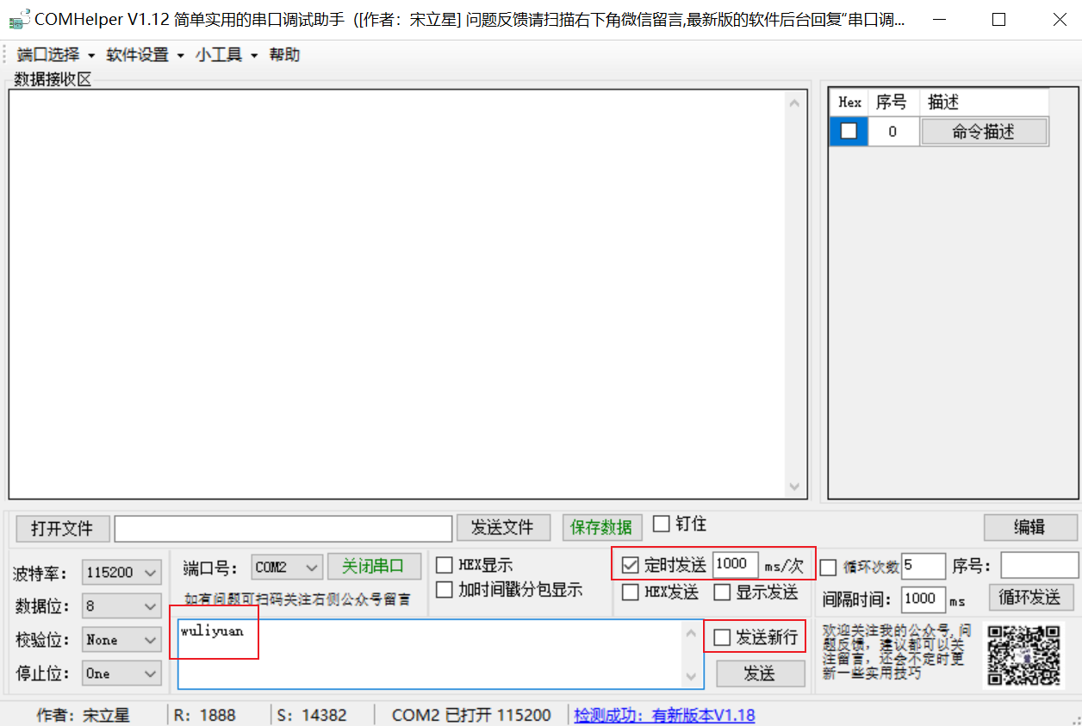Enable the HEX显示 checkbox
Image resolution: width=1082 pixels, height=726 pixels.
[445, 565]
